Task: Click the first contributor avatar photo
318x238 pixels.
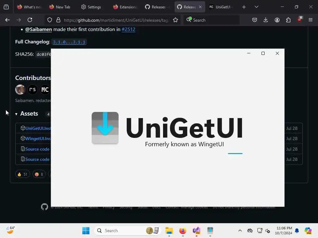Action: tap(20, 90)
